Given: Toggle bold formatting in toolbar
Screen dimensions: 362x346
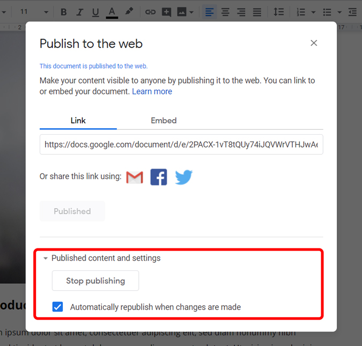Looking at the screenshot, I should tap(64, 12).
